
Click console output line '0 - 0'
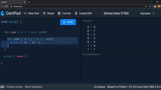click(x=91, y=27)
